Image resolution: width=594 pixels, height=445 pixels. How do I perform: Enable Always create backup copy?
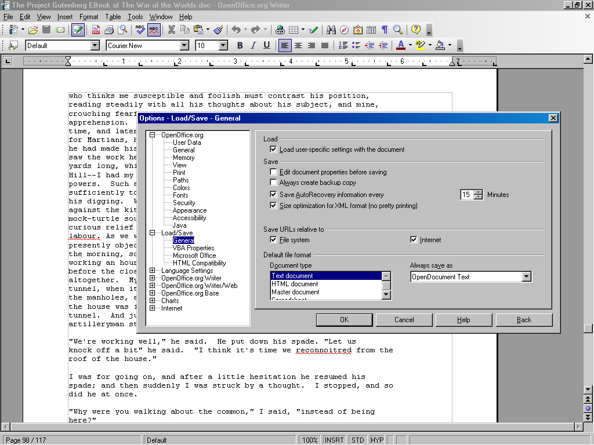pyautogui.click(x=274, y=183)
